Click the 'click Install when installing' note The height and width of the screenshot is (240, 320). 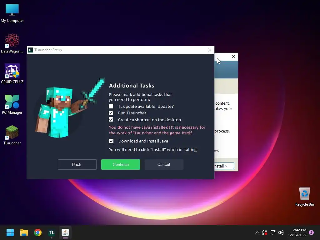(x=152, y=150)
